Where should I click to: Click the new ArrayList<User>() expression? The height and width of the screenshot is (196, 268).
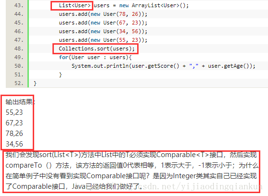pyautogui.click(x=154, y=5)
